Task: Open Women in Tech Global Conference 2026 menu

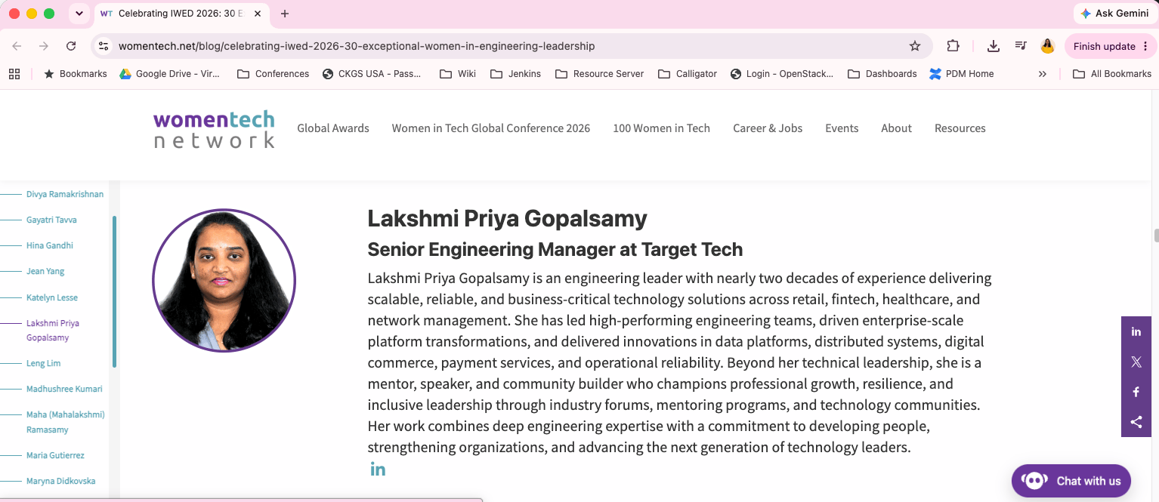Action: (x=491, y=128)
